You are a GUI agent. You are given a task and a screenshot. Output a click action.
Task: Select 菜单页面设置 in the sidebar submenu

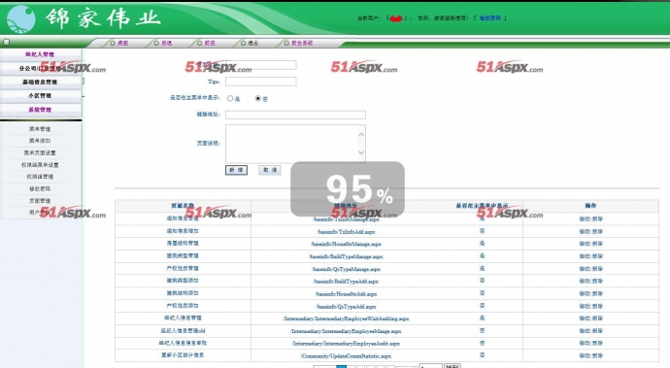pyautogui.click(x=40, y=152)
